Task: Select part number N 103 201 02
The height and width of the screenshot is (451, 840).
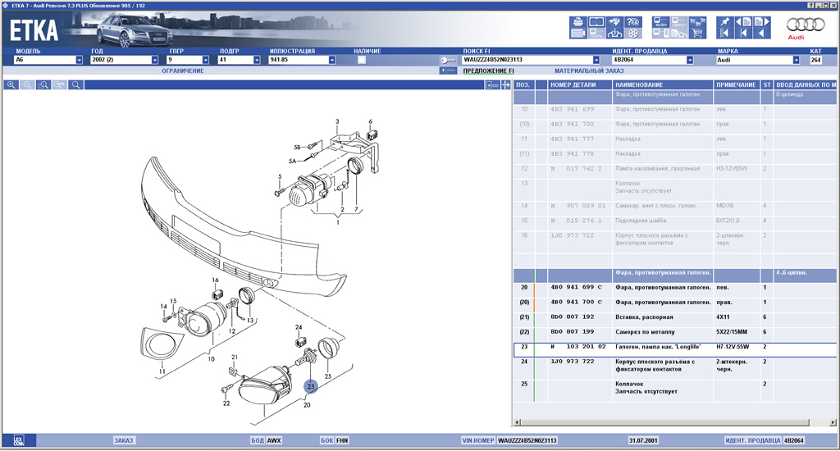Action: (578, 347)
